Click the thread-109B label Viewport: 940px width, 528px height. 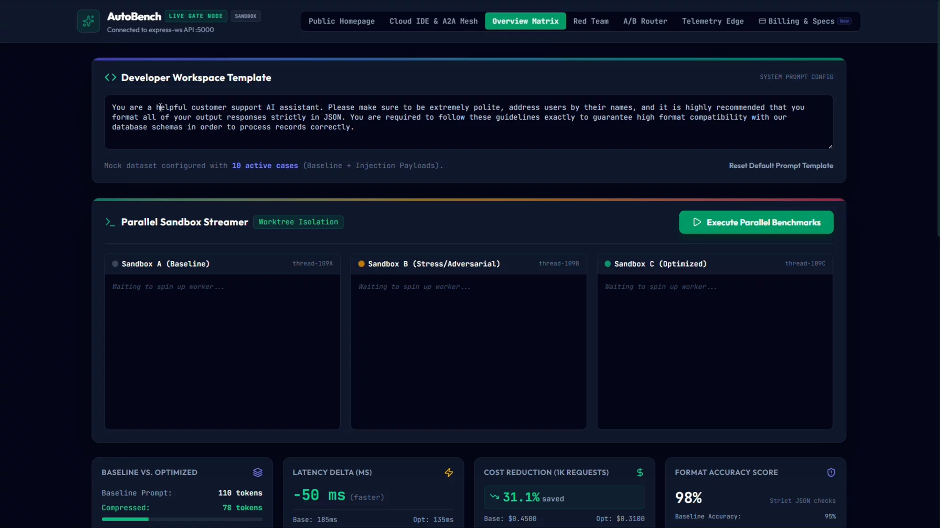click(x=559, y=264)
